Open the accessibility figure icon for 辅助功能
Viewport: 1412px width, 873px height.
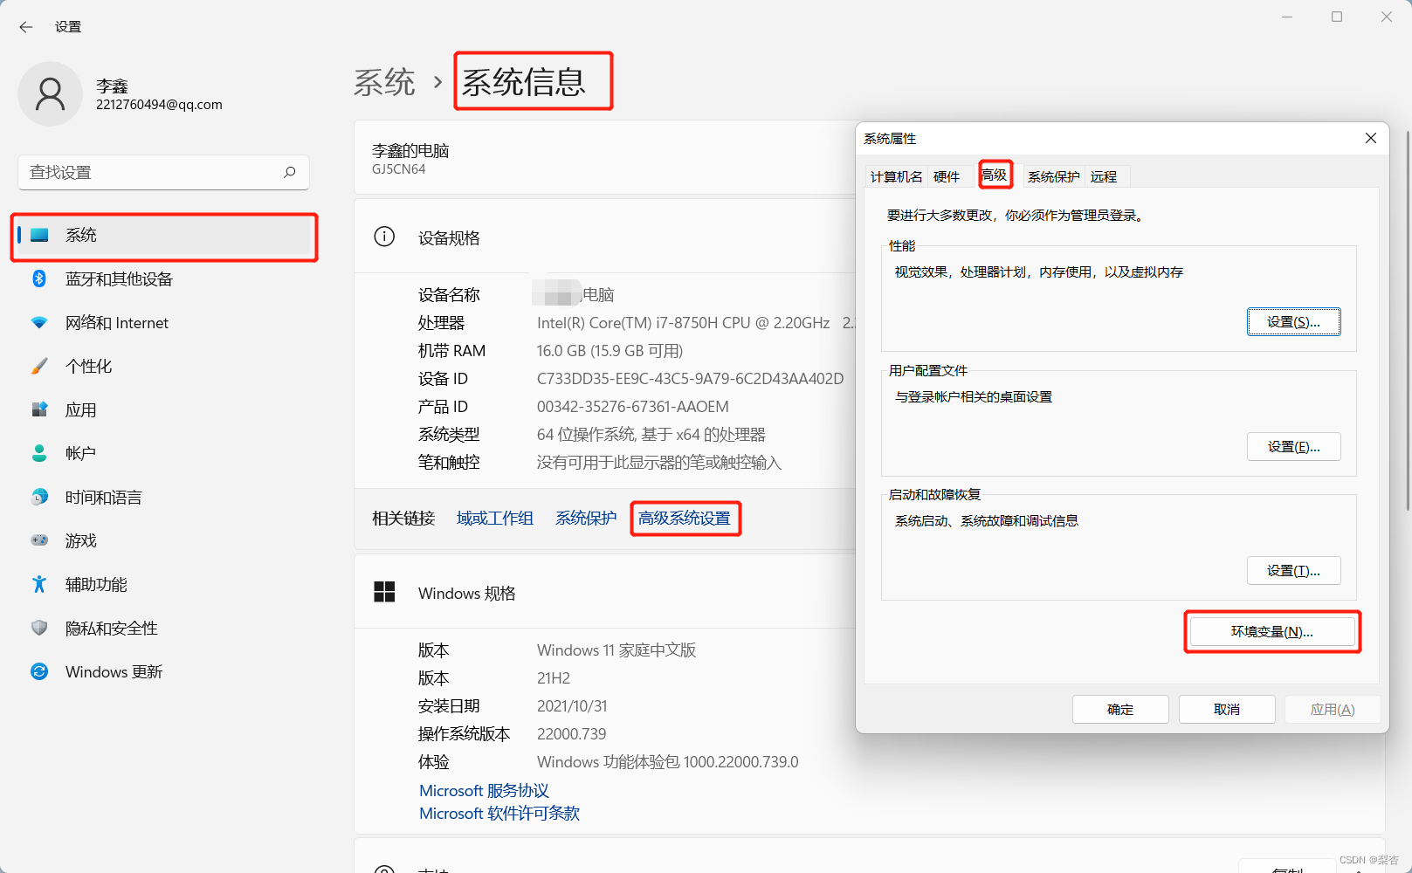[x=39, y=584]
